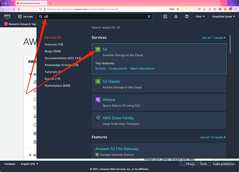This screenshot has width=239, height=172.
Task: Click the browser back arrow
Action: 3,9
